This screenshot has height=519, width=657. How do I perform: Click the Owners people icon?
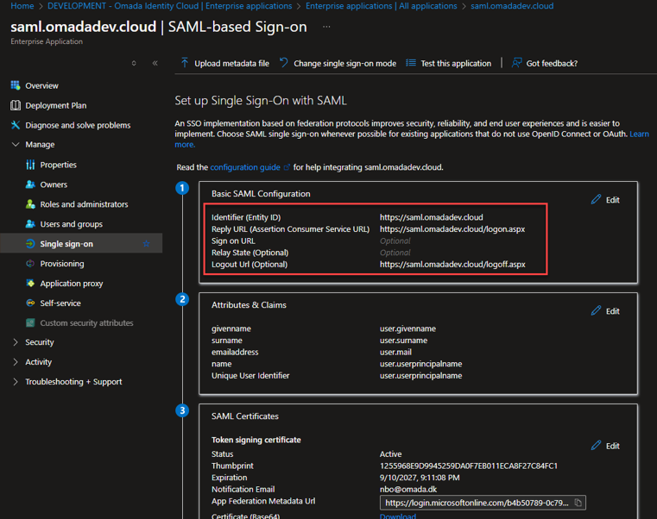30,184
